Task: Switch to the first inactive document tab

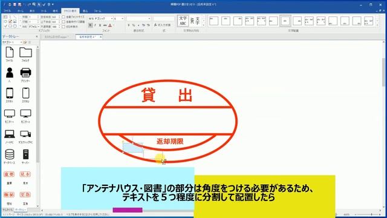Action: 56,37
